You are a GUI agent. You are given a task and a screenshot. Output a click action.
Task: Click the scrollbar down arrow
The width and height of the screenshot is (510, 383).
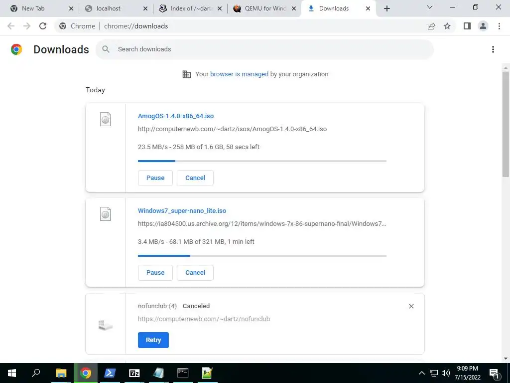pyautogui.click(x=506, y=359)
